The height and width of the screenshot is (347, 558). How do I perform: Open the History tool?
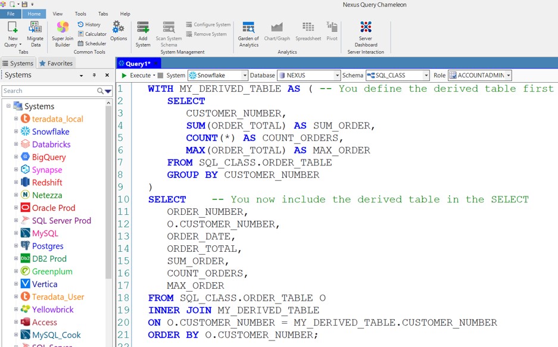[89, 24]
